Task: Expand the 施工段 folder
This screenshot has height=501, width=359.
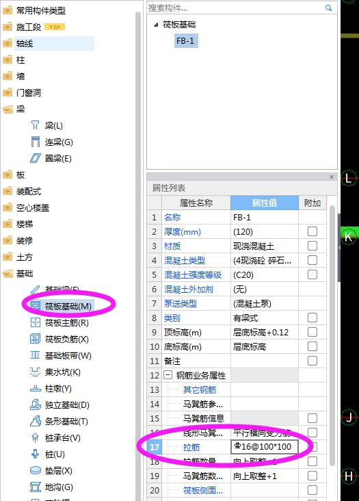Action: [8, 27]
